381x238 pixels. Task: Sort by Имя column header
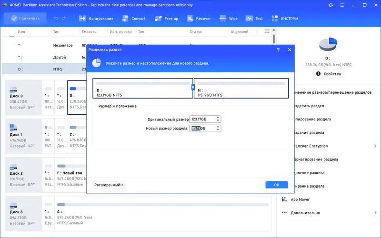point(21,31)
